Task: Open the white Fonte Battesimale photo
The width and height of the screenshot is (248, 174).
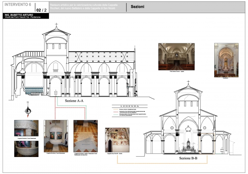Action: (x=56, y=136)
